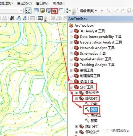Open the Create Viewer Window tool
Screen dimensions: 133x136
click(x=41, y=18)
